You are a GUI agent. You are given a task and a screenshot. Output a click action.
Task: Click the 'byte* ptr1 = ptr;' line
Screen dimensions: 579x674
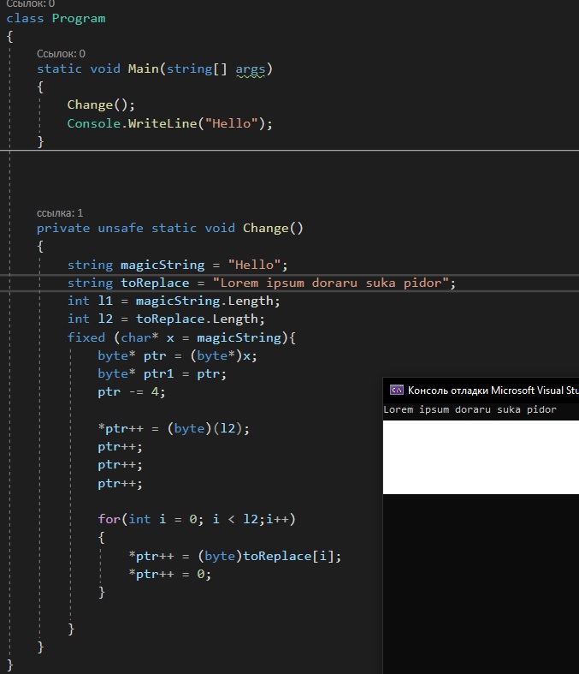coord(162,374)
